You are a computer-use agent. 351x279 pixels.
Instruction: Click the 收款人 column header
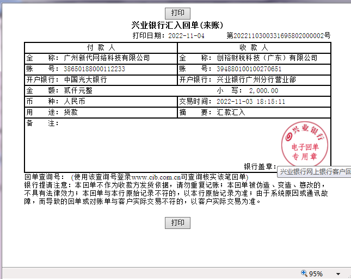tap(254, 47)
